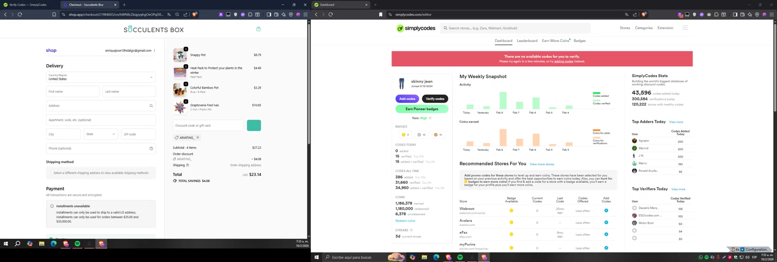Remove the ARIATING_ discount code tag
Viewport: 777px width, 262px height.
point(197,138)
